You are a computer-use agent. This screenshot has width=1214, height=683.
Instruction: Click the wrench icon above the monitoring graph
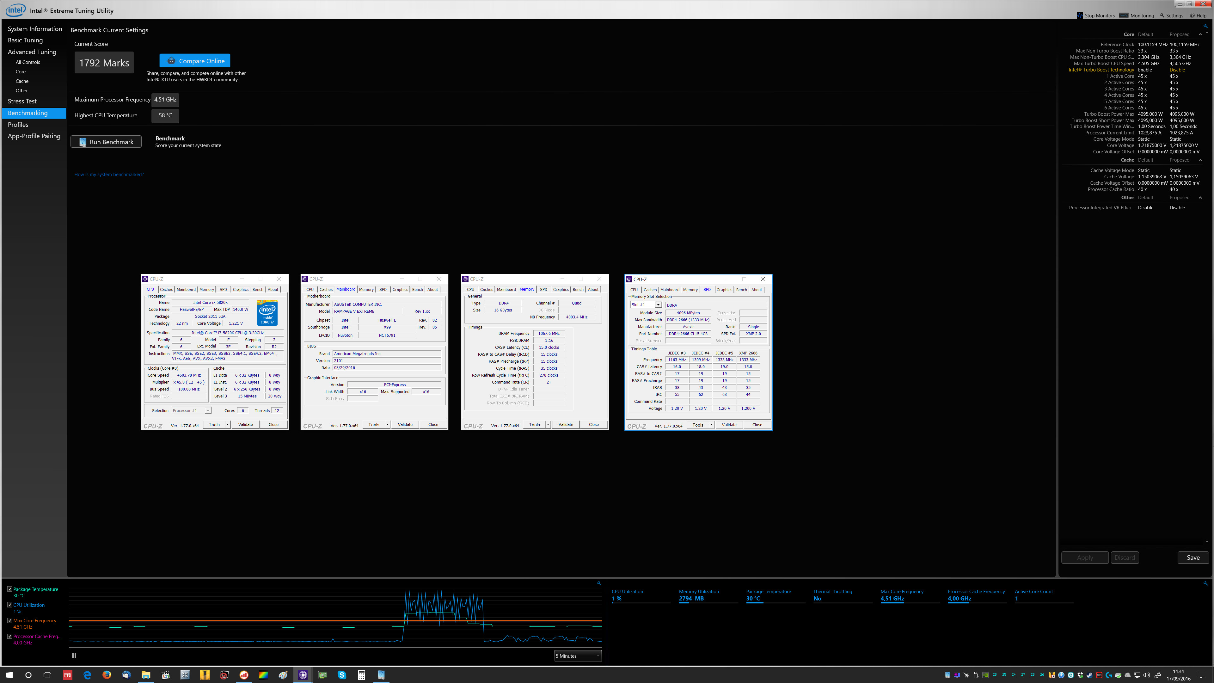pos(599,583)
